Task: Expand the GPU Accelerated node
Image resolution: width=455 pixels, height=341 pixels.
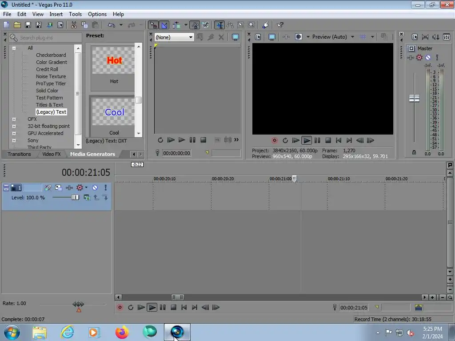Action: pyautogui.click(x=14, y=133)
